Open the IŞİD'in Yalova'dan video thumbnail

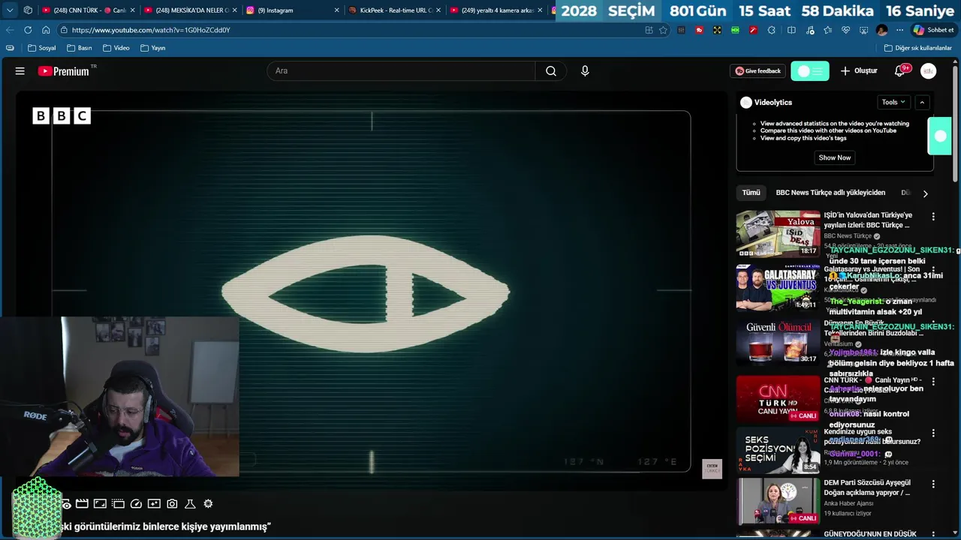[778, 234]
